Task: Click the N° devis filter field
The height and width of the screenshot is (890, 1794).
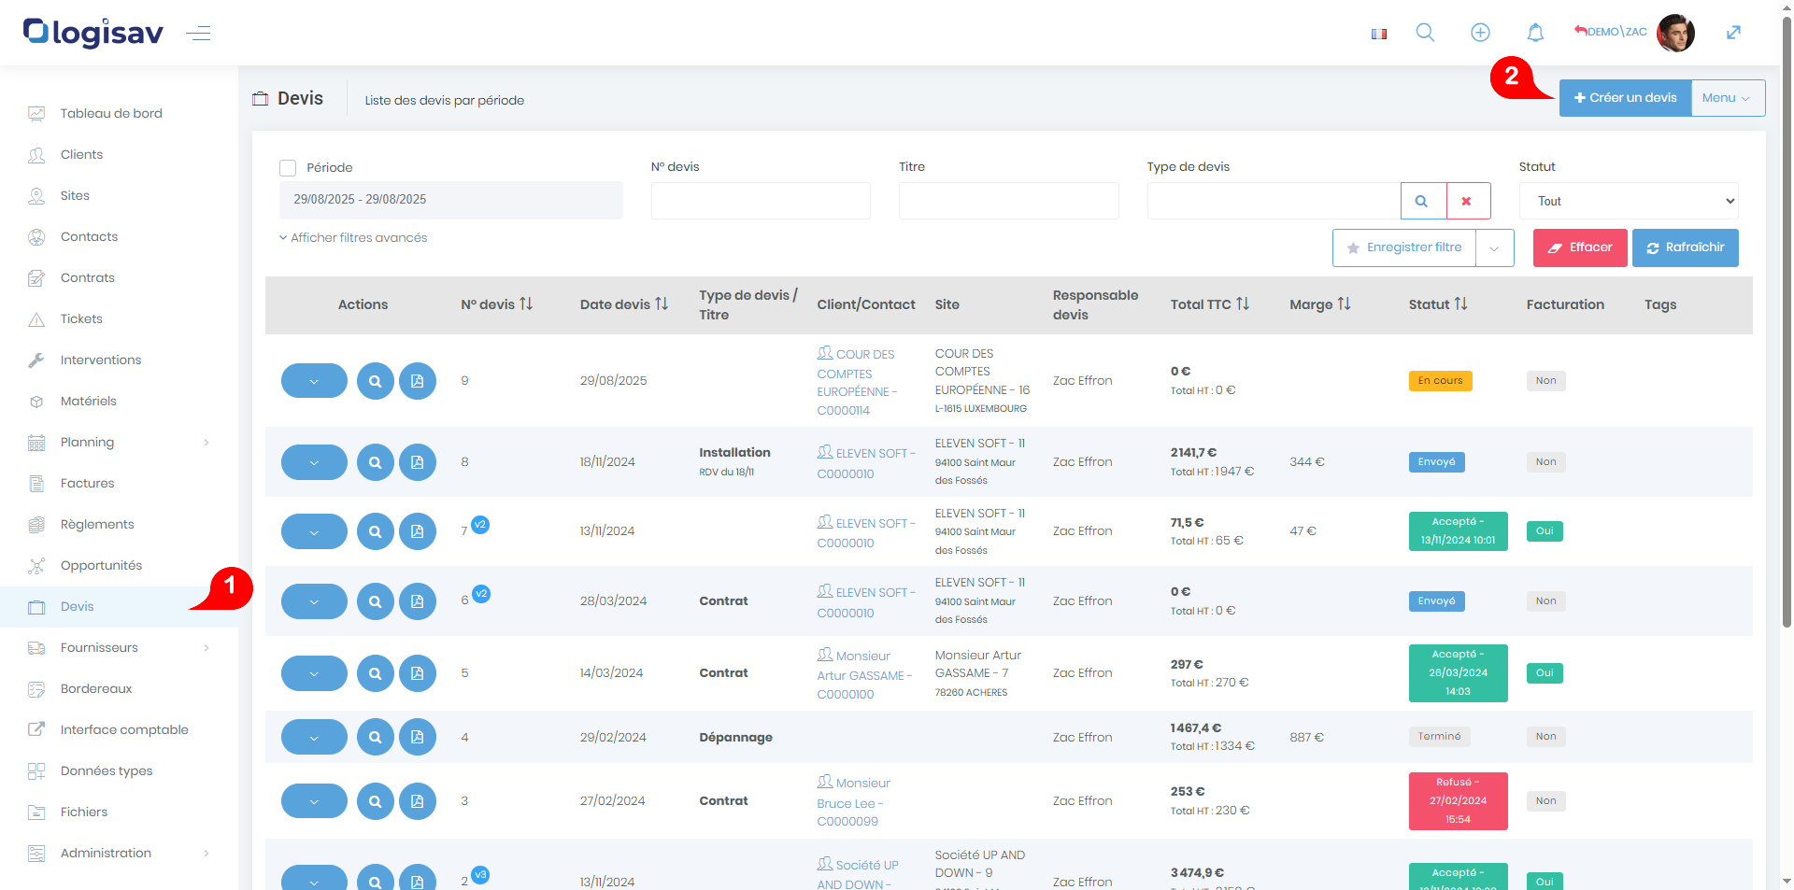Action: point(761,201)
